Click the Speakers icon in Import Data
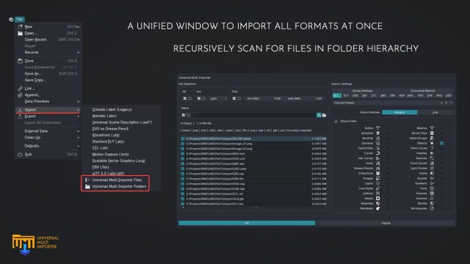The height and width of the screenshot is (264, 470). [x=432, y=183]
